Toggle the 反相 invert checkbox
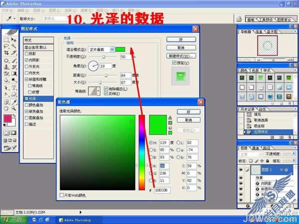Viewport: 299px width, 224px height. 106,93
